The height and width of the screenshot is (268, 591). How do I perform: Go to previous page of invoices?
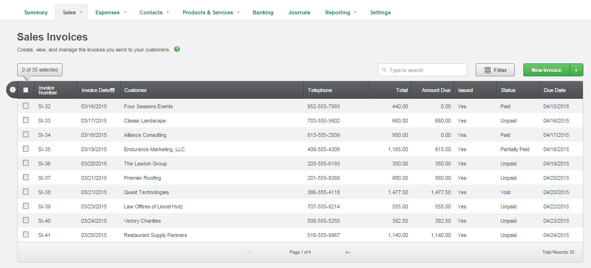coord(249,252)
